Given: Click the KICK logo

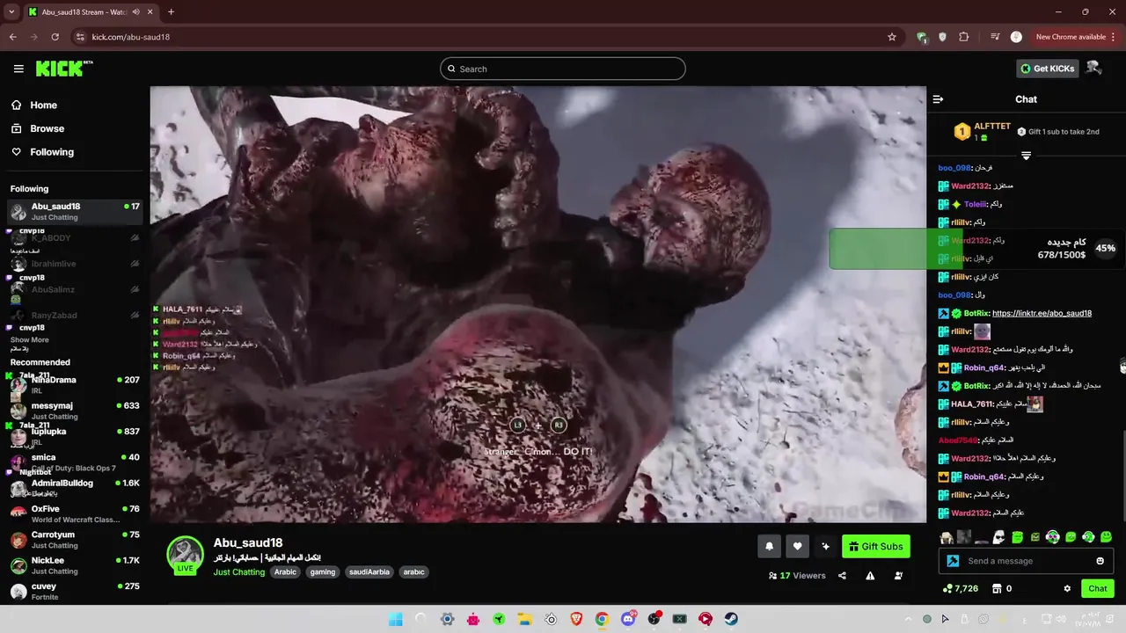Looking at the screenshot, I should click(64, 69).
